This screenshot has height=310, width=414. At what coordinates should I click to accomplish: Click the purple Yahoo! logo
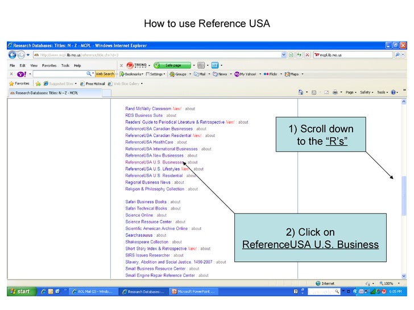pyautogui.click(x=22, y=74)
